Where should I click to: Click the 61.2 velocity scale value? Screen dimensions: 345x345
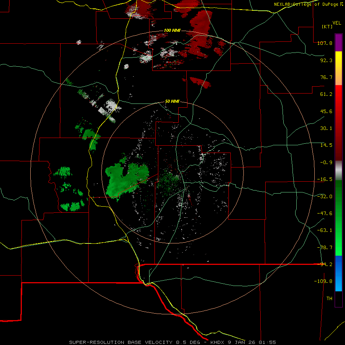326,94
